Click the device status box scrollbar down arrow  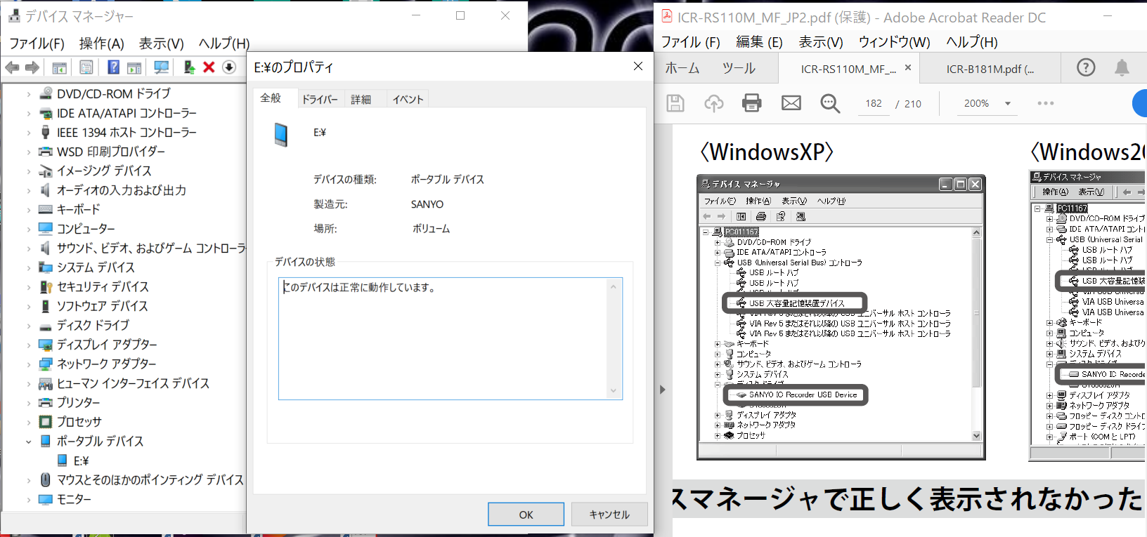click(613, 391)
